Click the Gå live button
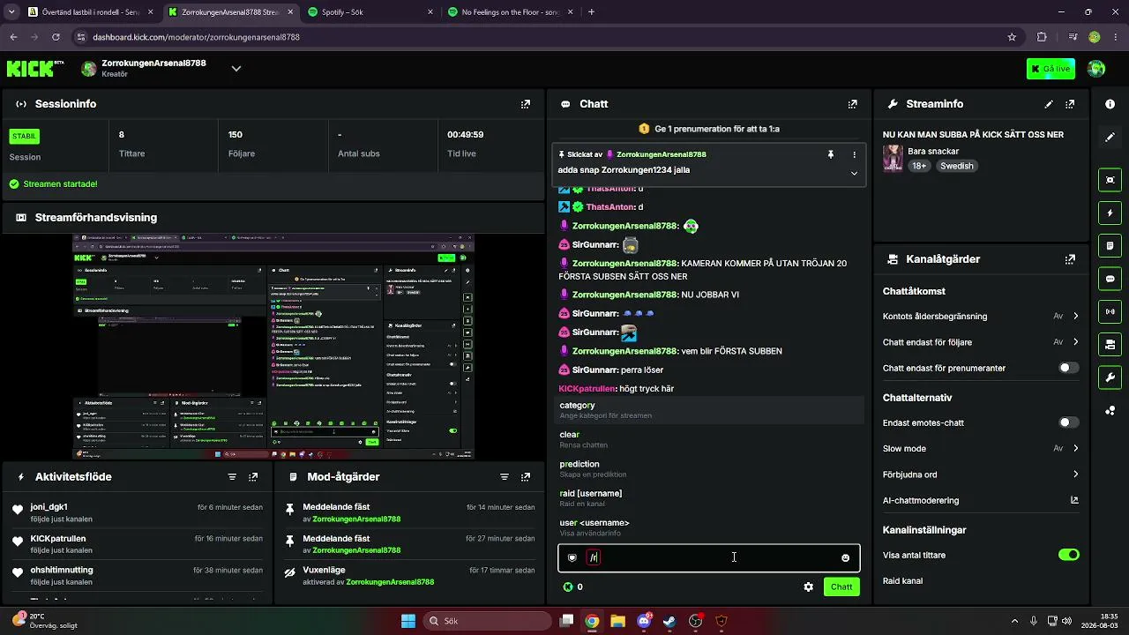The width and height of the screenshot is (1129, 635). tap(1050, 69)
